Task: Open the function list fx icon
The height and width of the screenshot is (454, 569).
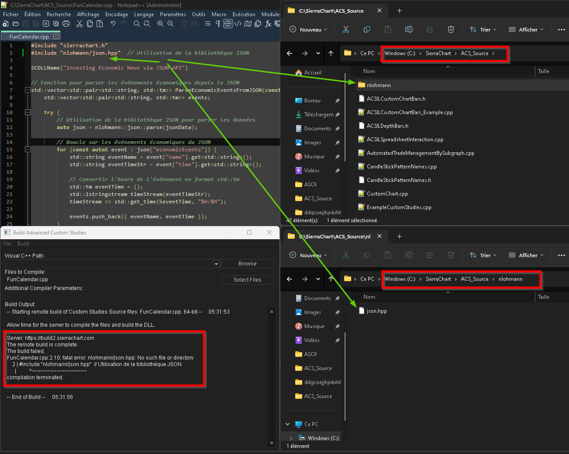Action: tap(268, 24)
